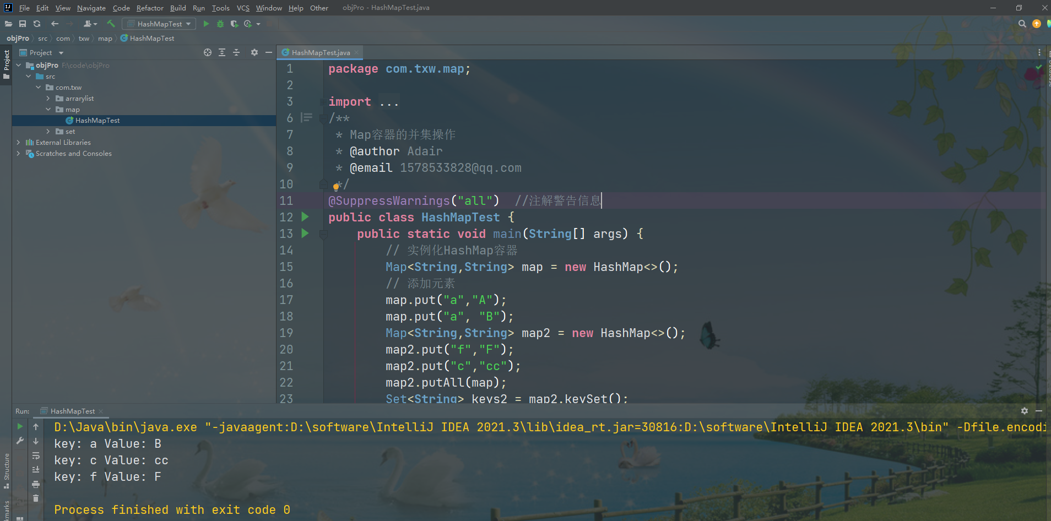Toggle the Structure side tool window
The height and width of the screenshot is (521, 1051).
click(x=6, y=471)
